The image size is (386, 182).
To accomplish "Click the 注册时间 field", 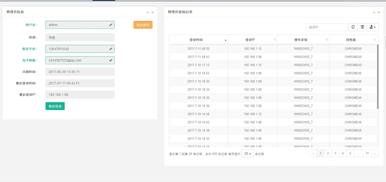I will click(x=80, y=72).
